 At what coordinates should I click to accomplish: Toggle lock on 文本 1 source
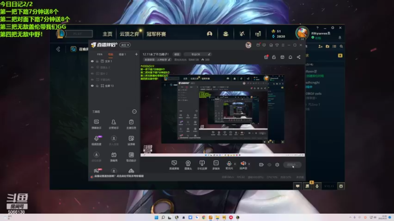point(97,61)
